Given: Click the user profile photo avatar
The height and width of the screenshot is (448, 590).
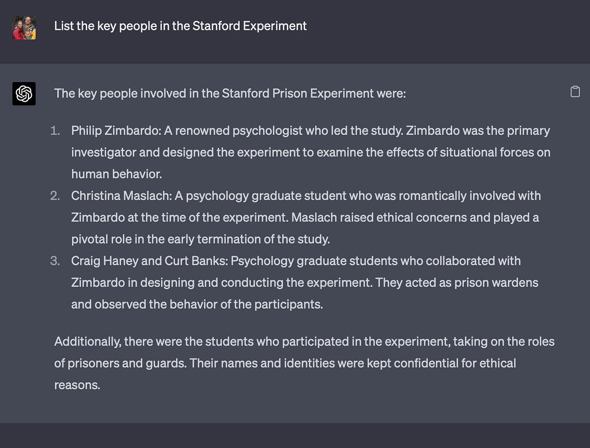Looking at the screenshot, I should [24, 28].
